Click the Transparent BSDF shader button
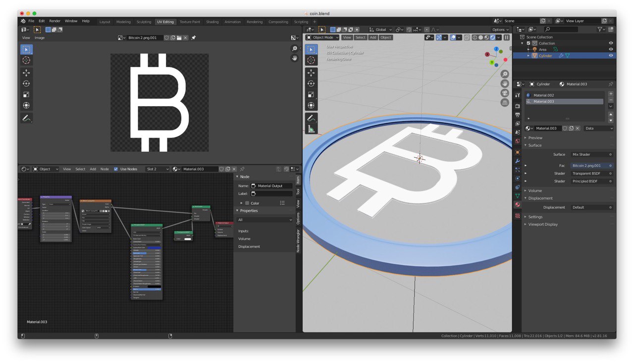 coord(592,174)
